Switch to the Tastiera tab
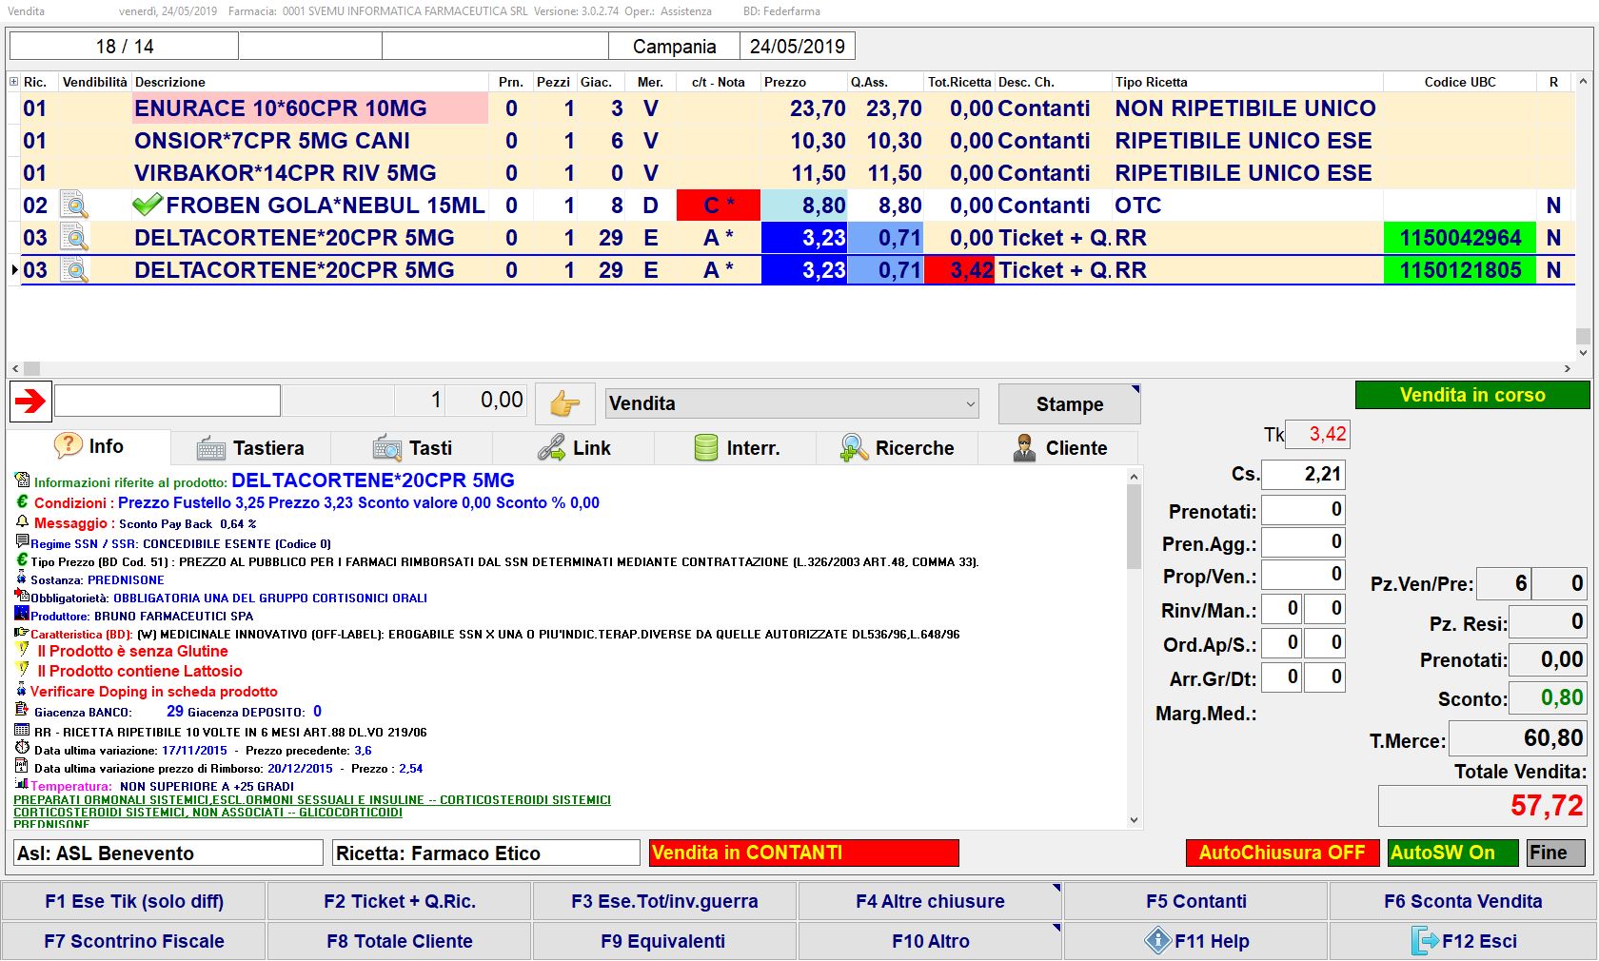The width and height of the screenshot is (1599, 961). (250, 448)
